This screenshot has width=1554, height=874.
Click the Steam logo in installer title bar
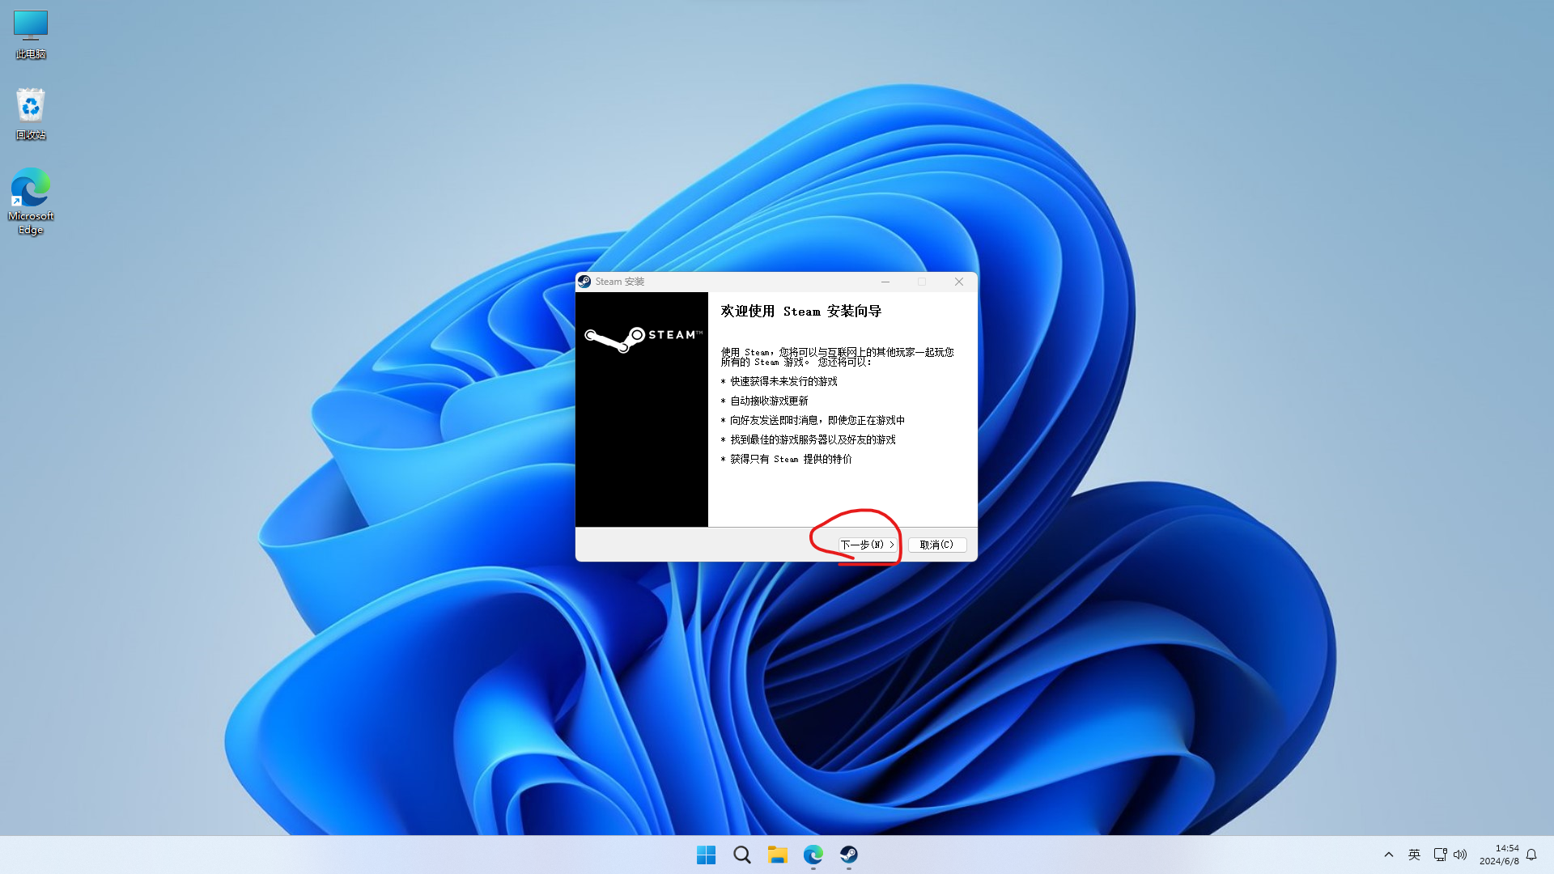pos(584,282)
